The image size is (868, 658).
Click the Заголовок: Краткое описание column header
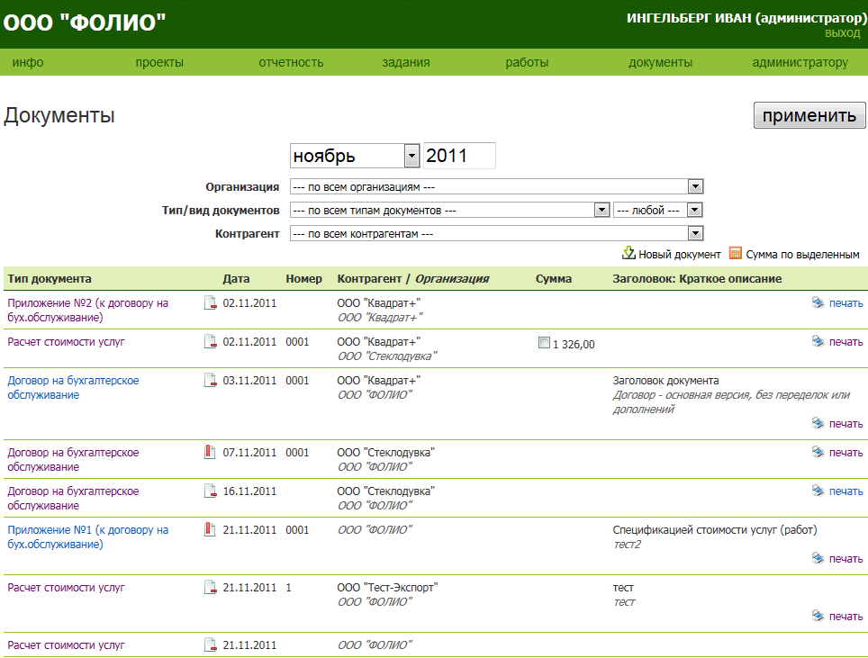click(697, 278)
